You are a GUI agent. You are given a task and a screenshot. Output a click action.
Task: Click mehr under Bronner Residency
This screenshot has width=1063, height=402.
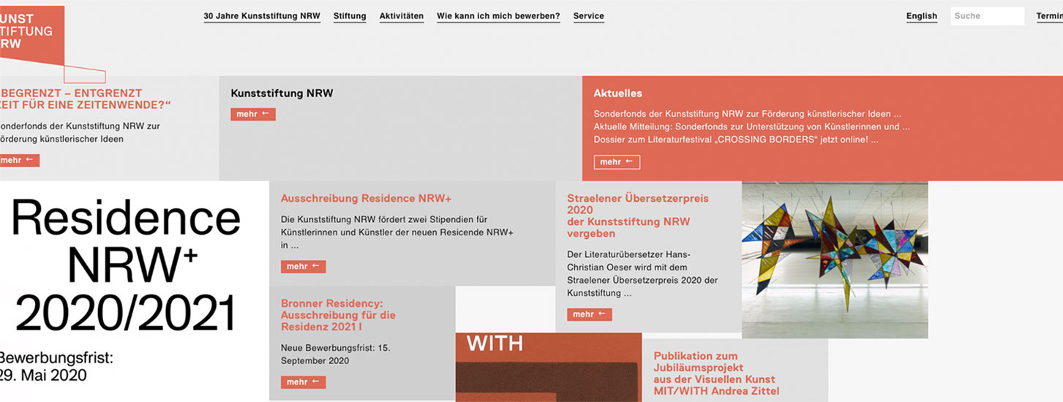click(x=303, y=382)
